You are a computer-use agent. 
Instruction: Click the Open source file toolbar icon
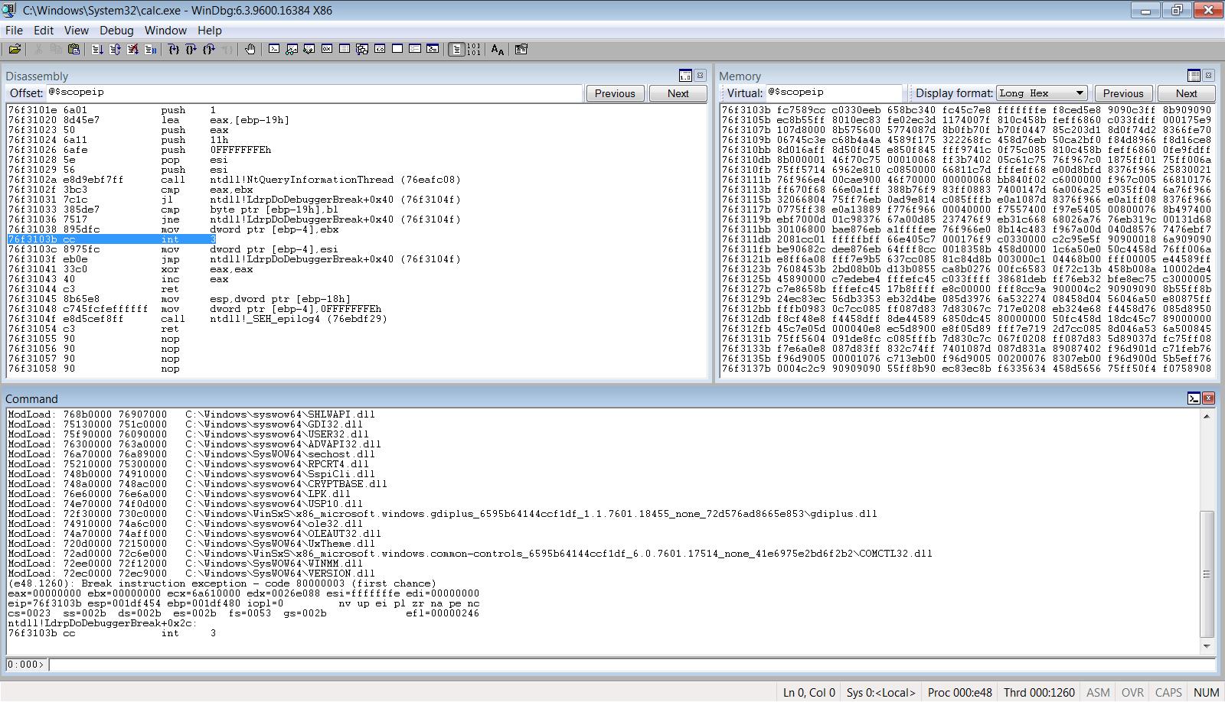pos(15,50)
